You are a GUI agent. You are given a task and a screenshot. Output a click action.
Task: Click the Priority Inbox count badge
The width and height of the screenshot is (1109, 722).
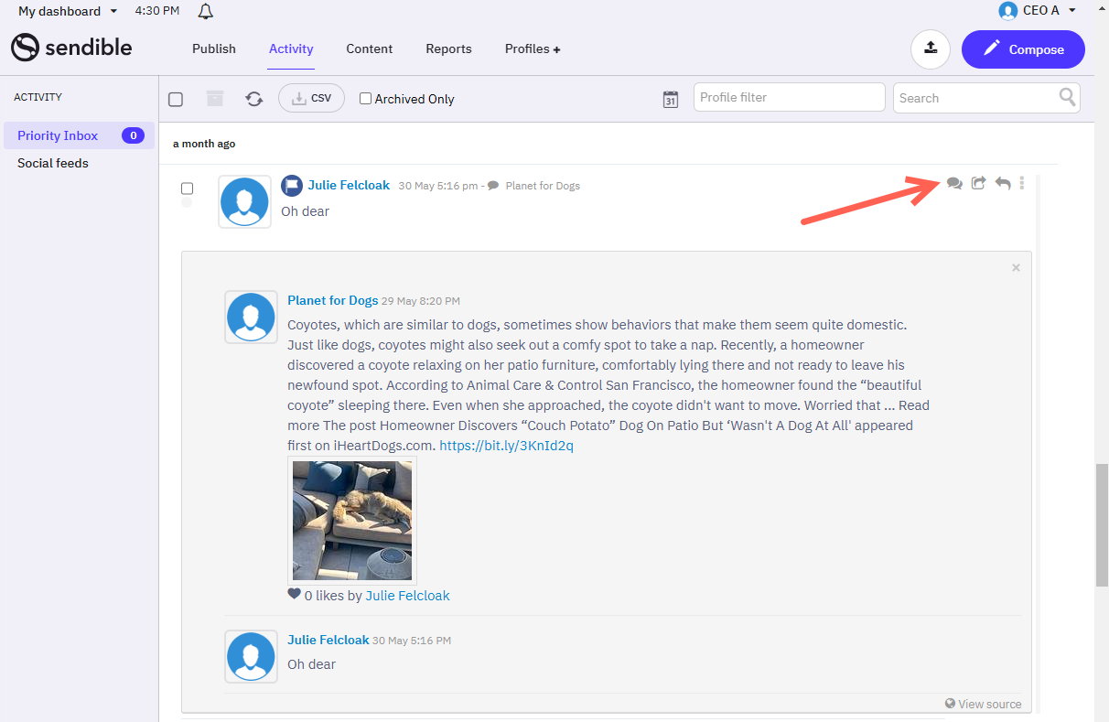[133, 135]
